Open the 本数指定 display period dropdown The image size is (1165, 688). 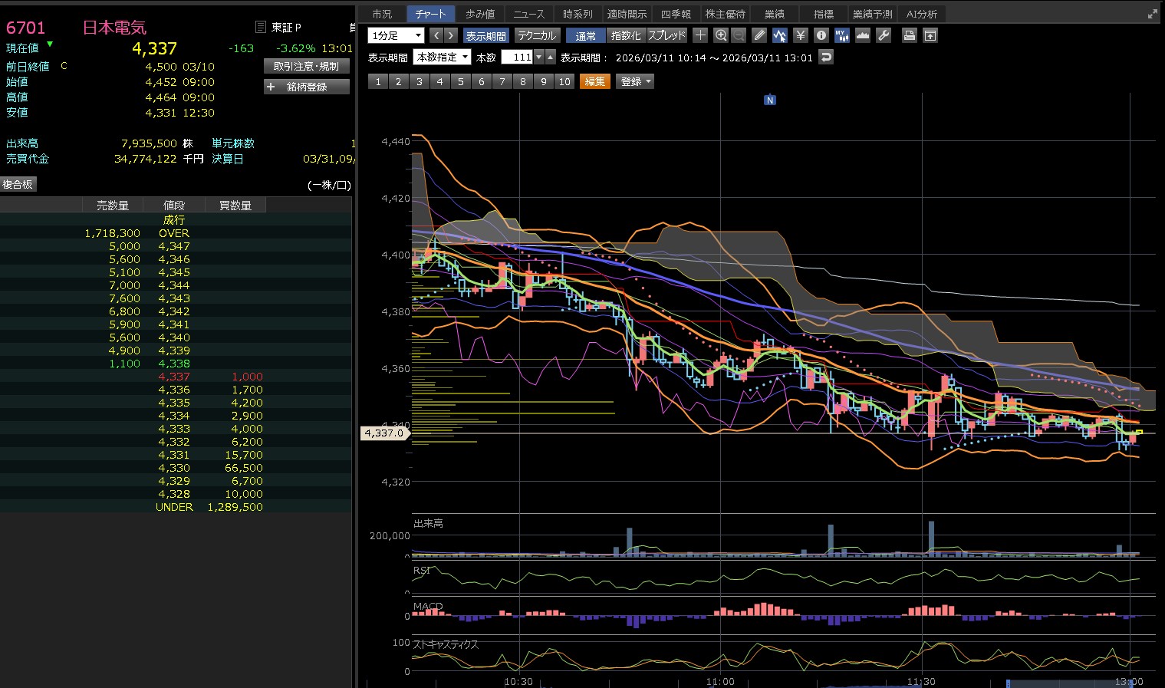(442, 58)
